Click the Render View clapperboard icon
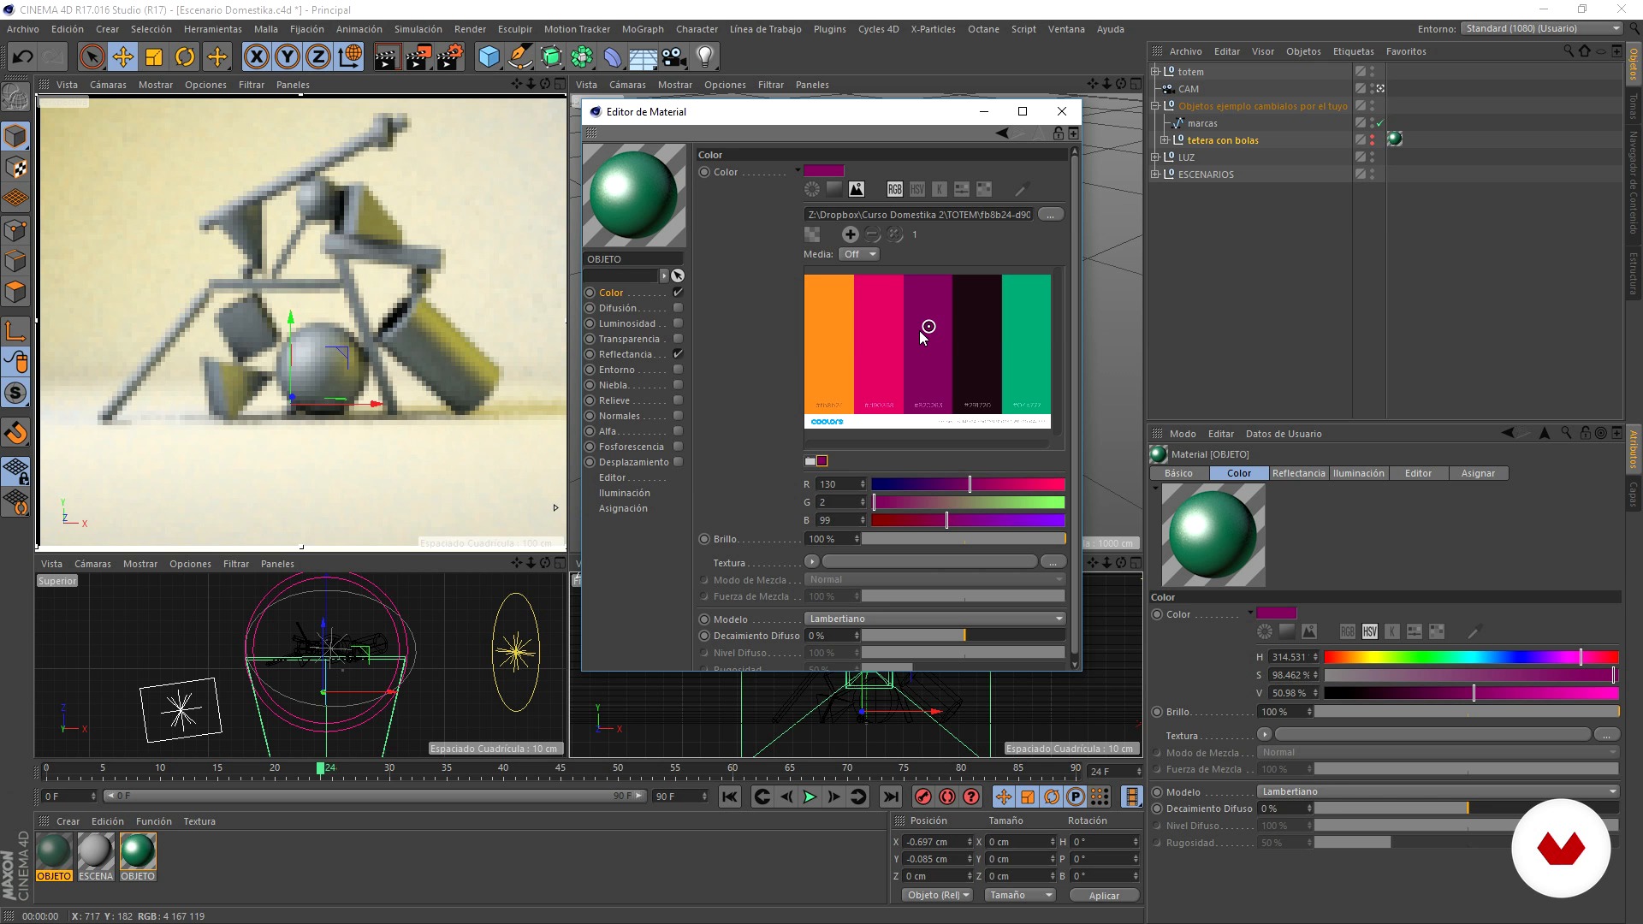Viewport: 1643px width, 924px height. point(387,57)
